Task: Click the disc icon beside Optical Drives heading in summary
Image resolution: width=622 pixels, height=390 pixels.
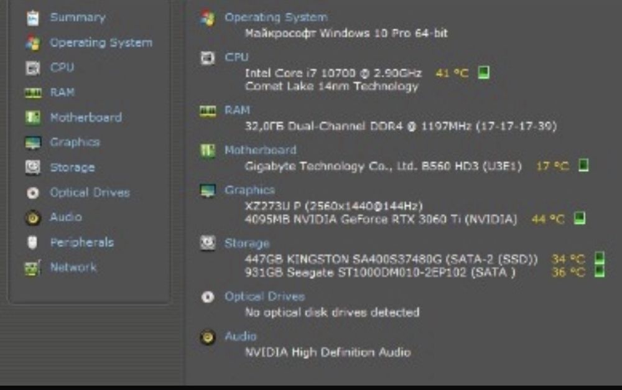Action: [x=208, y=297]
